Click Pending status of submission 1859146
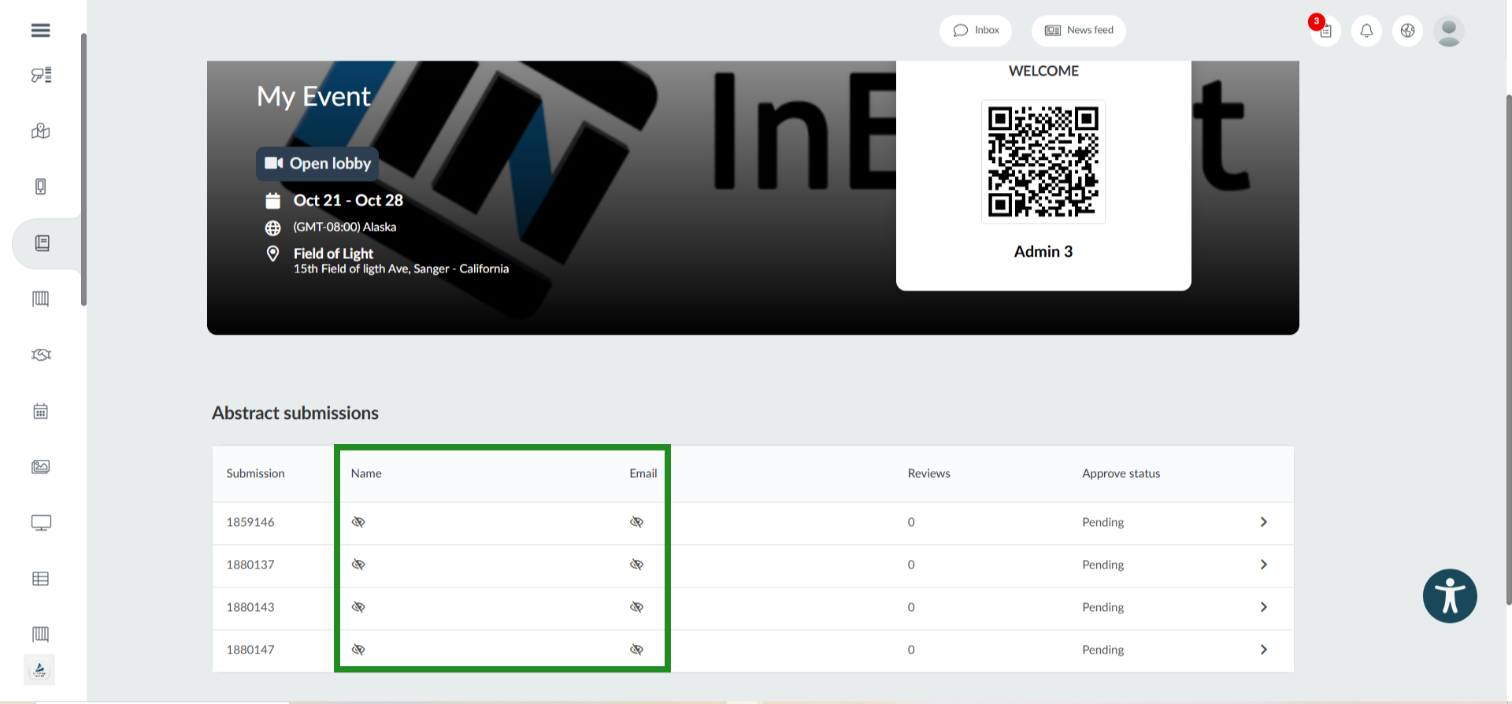This screenshot has width=1512, height=704. (x=1102, y=522)
